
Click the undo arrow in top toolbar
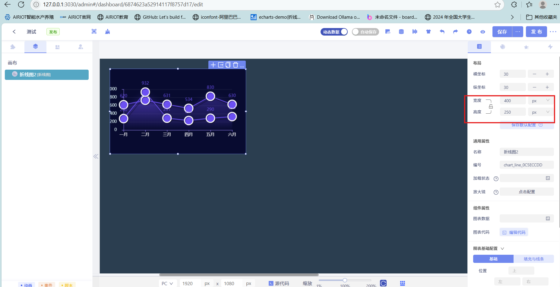[x=442, y=32]
